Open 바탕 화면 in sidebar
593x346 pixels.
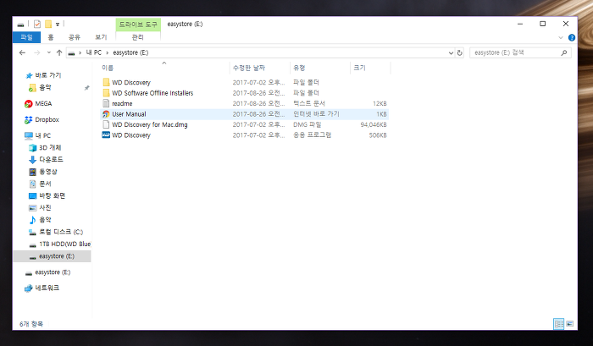point(53,196)
